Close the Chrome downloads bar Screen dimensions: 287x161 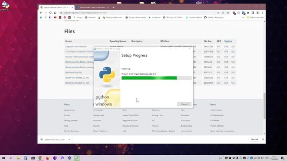[263, 140]
